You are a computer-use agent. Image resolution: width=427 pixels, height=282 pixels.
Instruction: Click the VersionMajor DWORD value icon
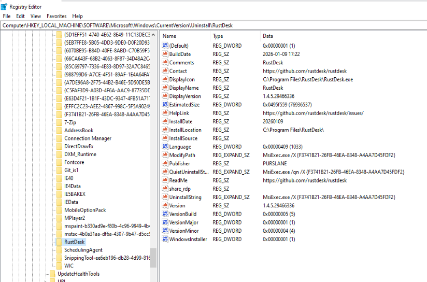[165, 222]
